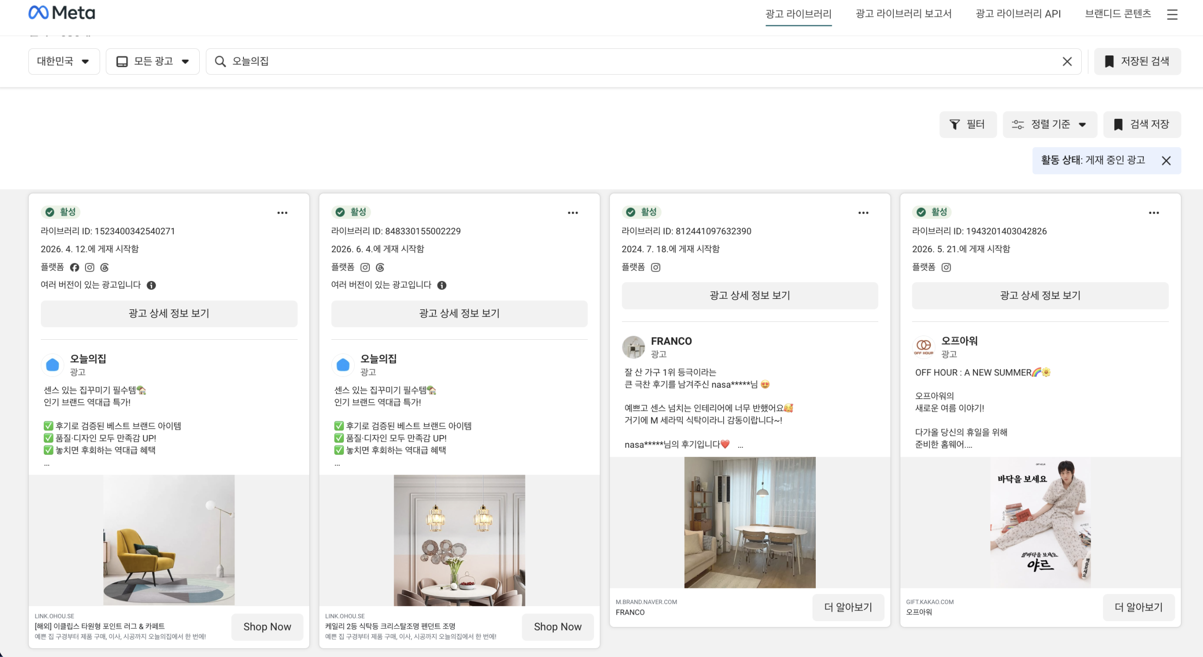The image size is (1203, 657).
Task: Expand the 정렬 기준 sort dropdown
Action: [1050, 125]
